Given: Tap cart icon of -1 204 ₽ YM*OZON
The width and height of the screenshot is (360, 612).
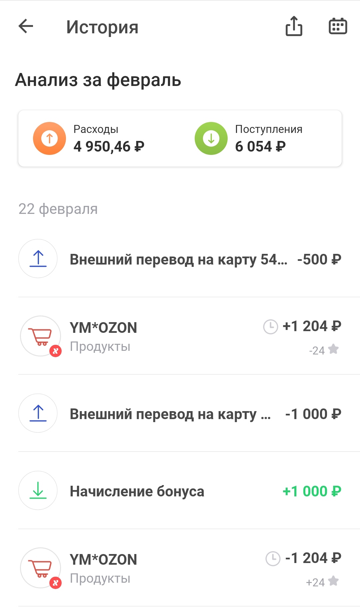Looking at the screenshot, I should pyautogui.click(x=40, y=568).
